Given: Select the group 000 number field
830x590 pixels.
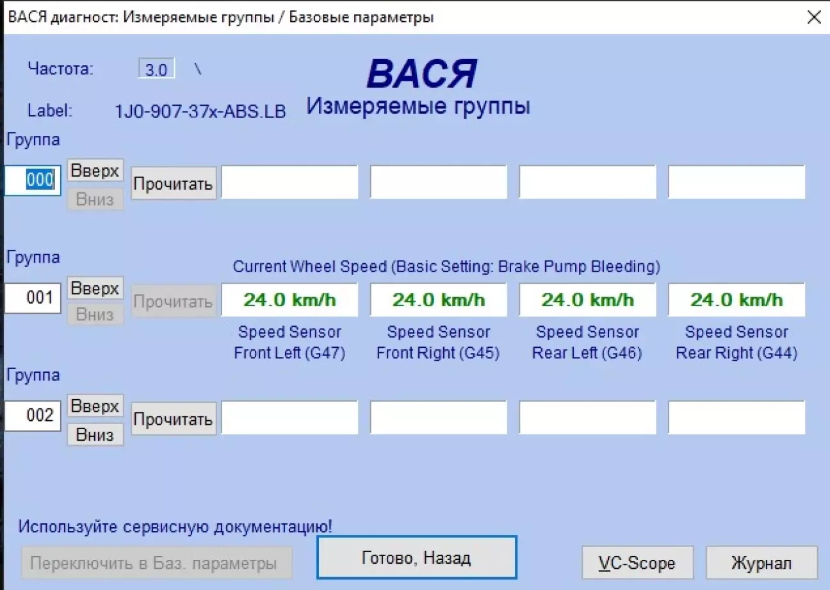Looking at the screenshot, I should point(32,180).
